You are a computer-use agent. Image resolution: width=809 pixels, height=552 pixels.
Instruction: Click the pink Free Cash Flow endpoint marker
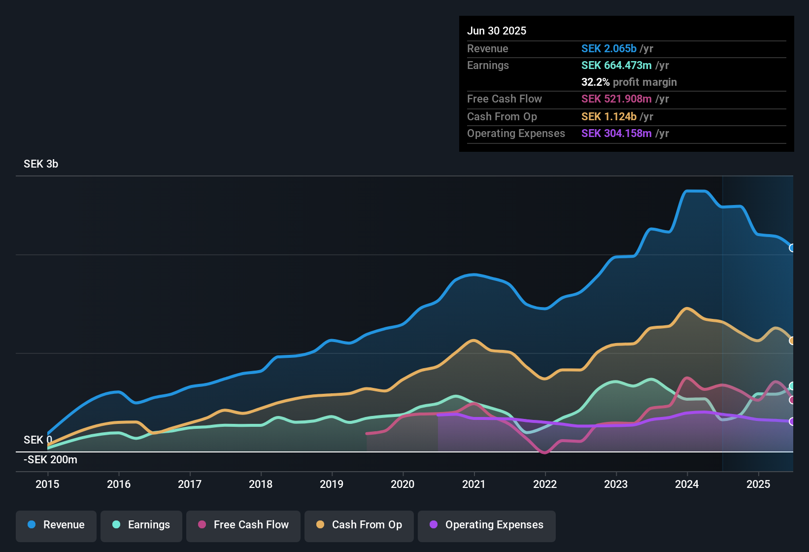point(792,400)
